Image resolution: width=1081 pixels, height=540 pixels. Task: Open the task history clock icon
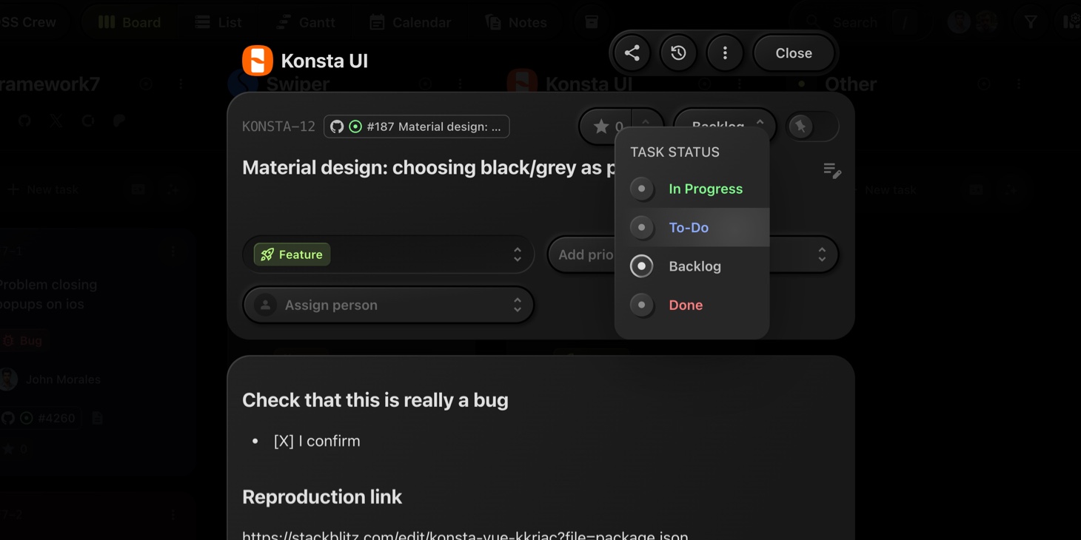click(678, 53)
